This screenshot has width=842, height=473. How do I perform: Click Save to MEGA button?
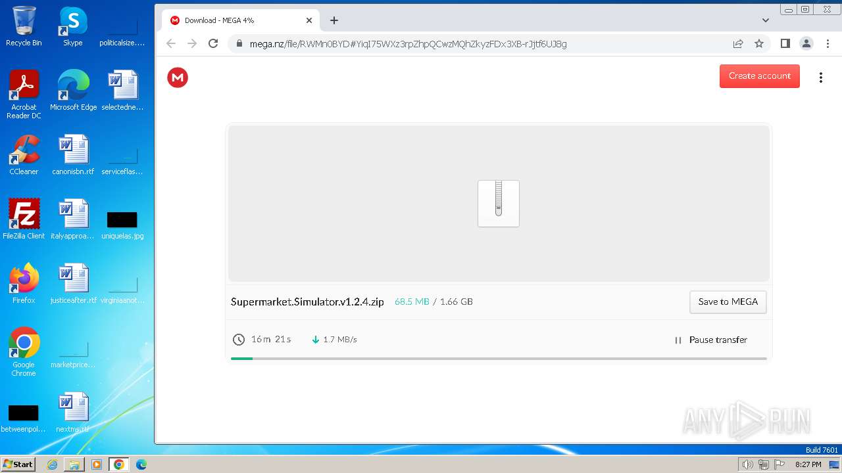[728, 302]
